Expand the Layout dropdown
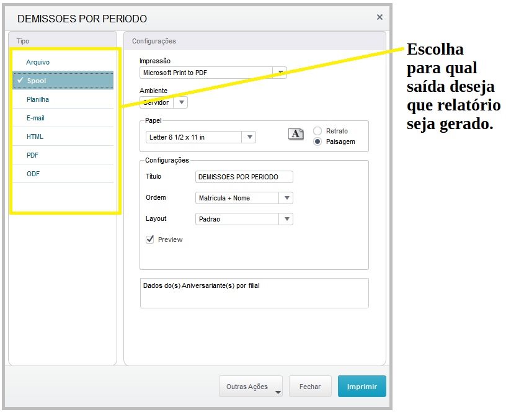506x412 pixels. (286, 219)
